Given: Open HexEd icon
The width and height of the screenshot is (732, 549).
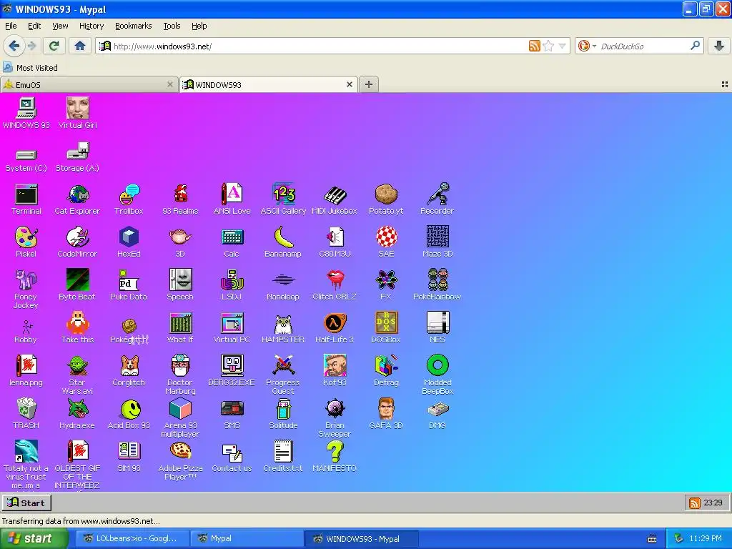Looking at the screenshot, I should click(129, 242).
